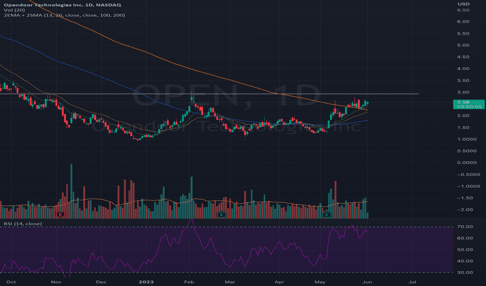Click the Dec label on time axis
486x286 pixels.
(x=101, y=282)
